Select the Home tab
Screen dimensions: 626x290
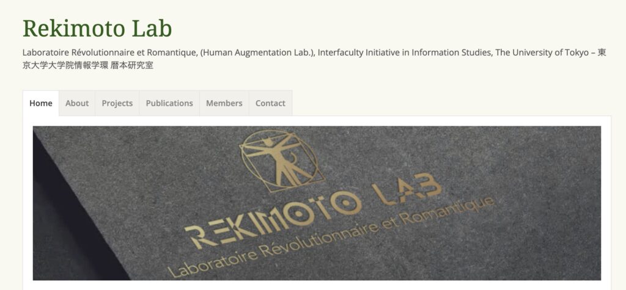(41, 103)
